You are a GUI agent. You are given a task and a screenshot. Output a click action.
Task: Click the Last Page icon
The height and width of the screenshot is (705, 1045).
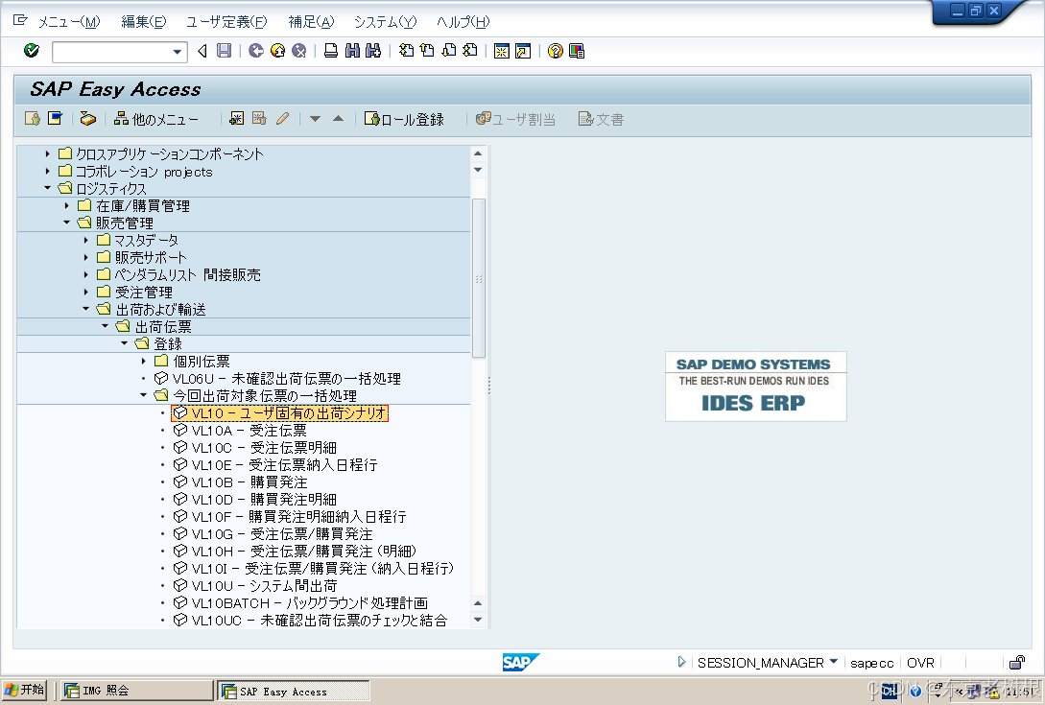click(470, 51)
